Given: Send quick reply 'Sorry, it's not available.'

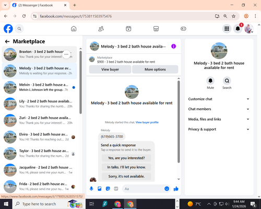Looking at the screenshot, I should [x=126, y=177].
